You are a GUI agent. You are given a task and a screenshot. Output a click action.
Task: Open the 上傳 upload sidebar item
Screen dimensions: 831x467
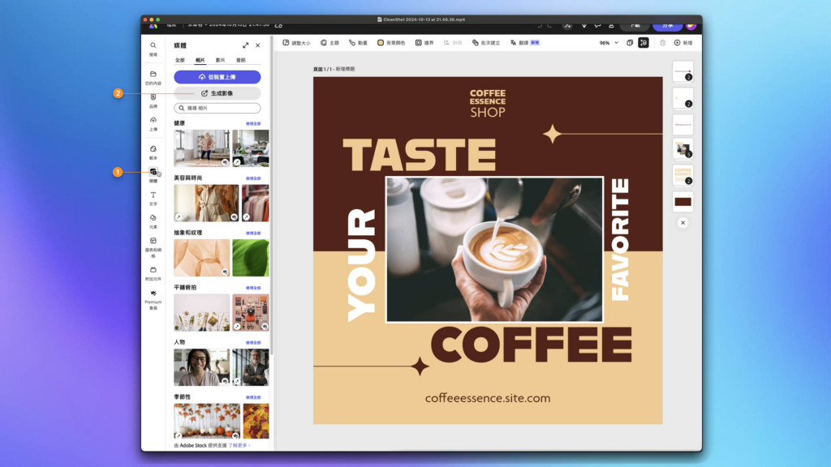pyautogui.click(x=153, y=123)
